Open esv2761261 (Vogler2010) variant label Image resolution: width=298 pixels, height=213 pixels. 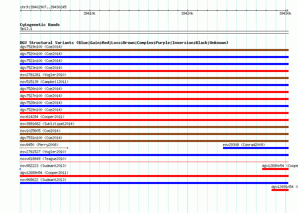(x=43, y=75)
